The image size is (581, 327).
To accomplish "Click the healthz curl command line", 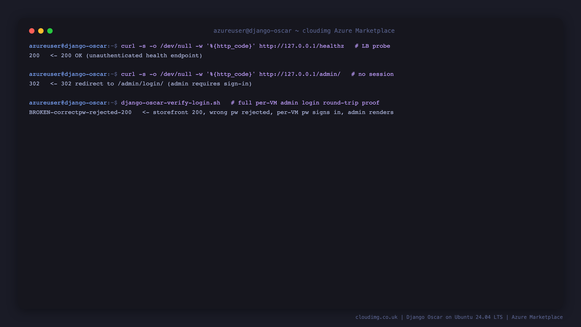I will (210, 46).
